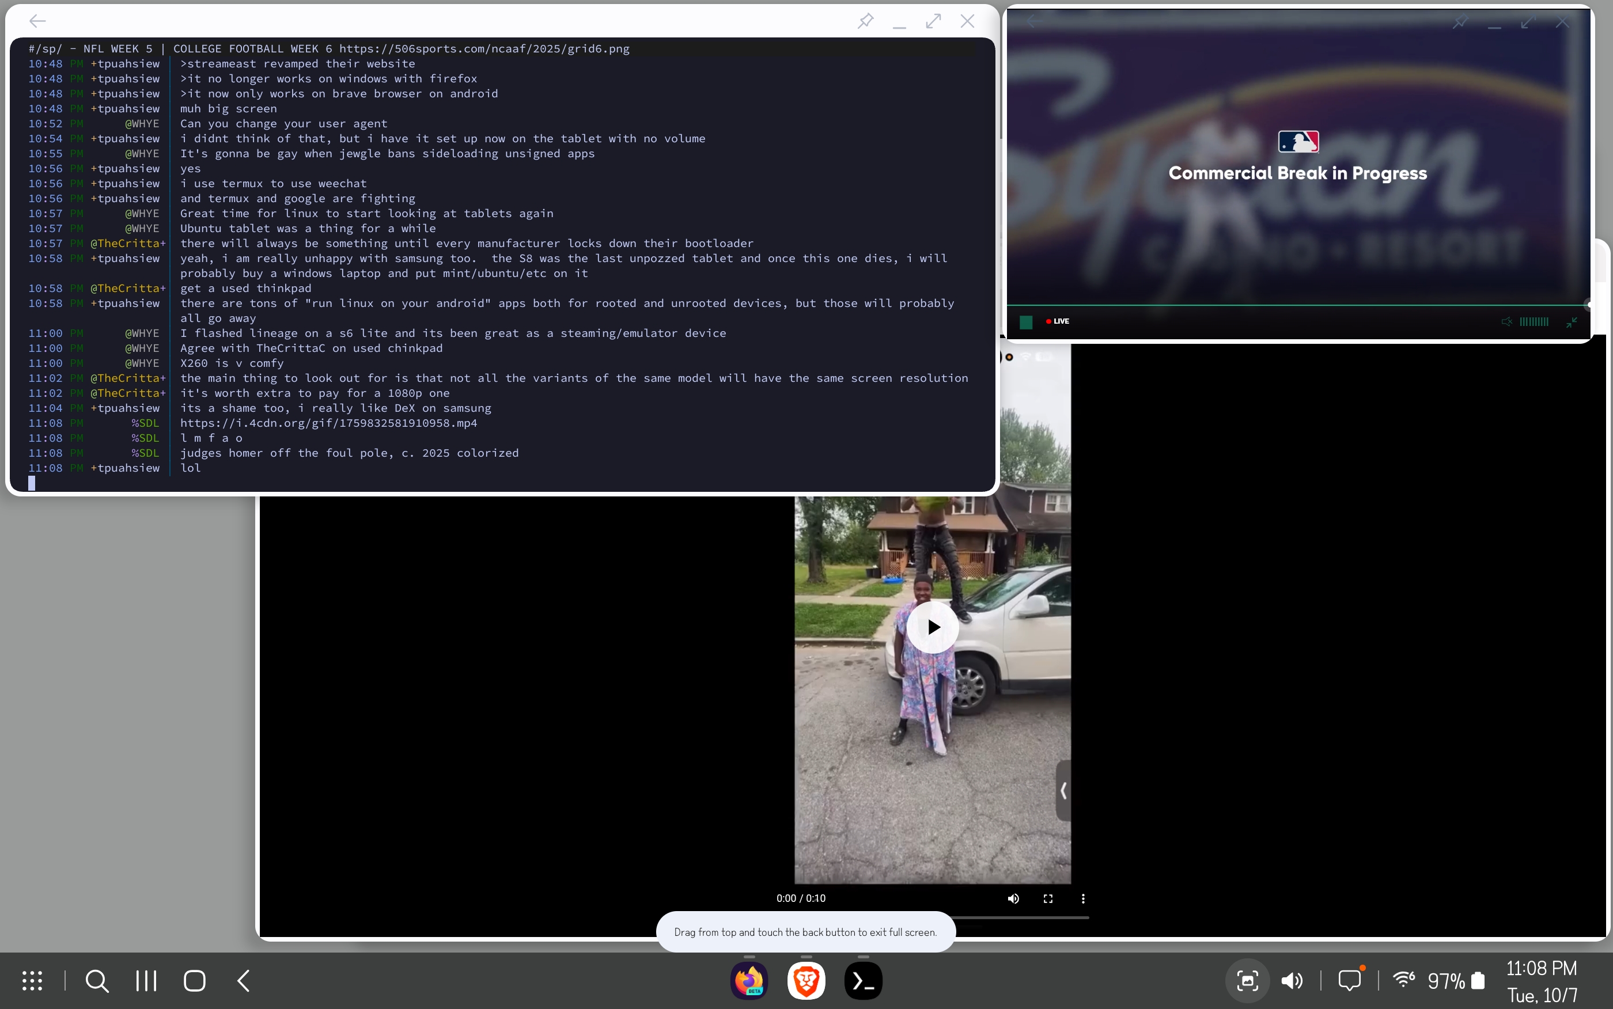Expand the side edge panel handle
Viewport: 1613px width, 1009px height.
coord(1063,791)
